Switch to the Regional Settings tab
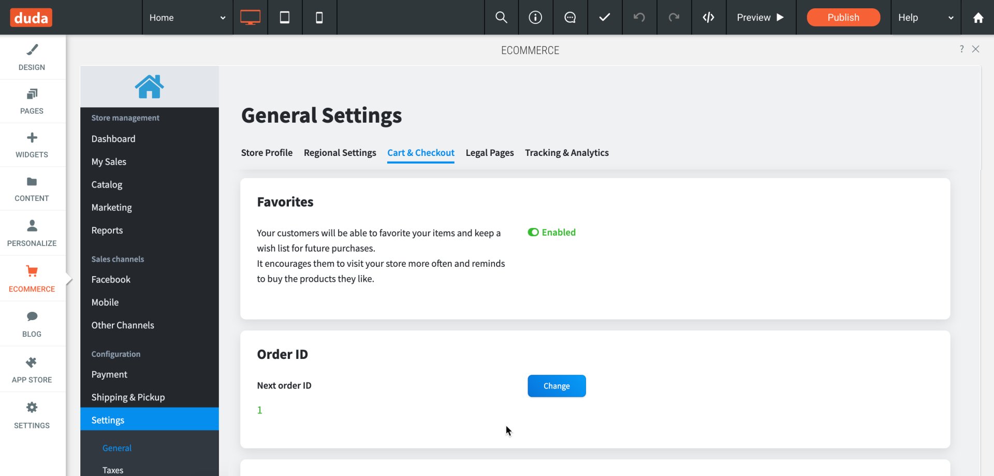Image resolution: width=994 pixels, height=476 pixels. (340, 153)
